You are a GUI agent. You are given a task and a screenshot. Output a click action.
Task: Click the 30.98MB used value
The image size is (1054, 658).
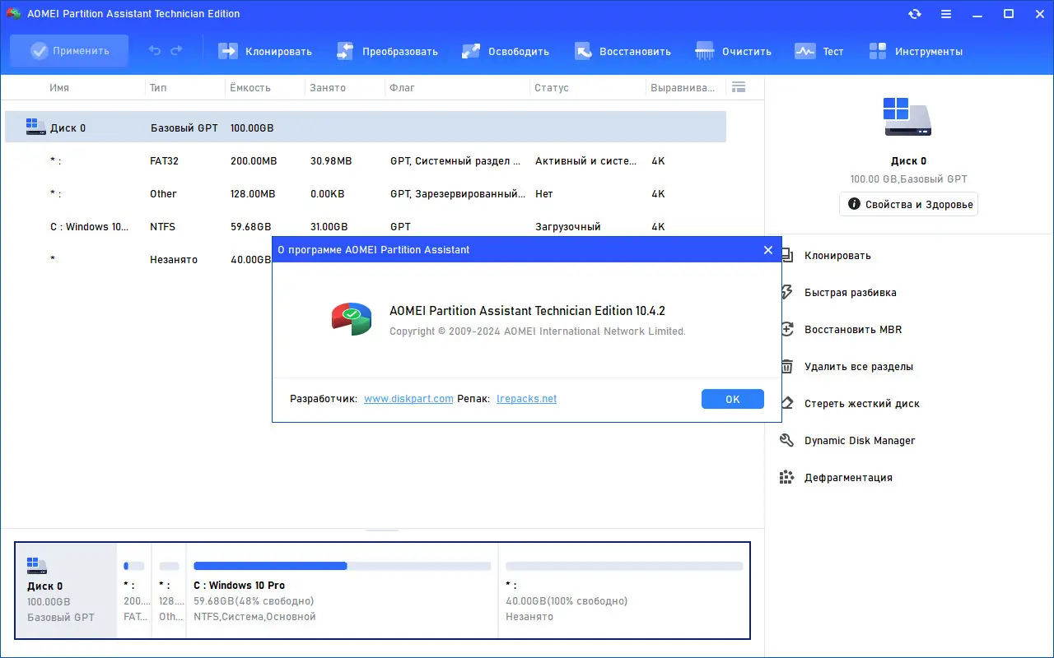pyautogui.click(x=331, y=161)
